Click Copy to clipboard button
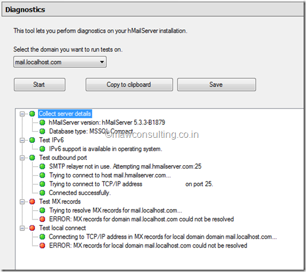Image resolution: width=306 pixels, height=272 pixels. [129, 85]
